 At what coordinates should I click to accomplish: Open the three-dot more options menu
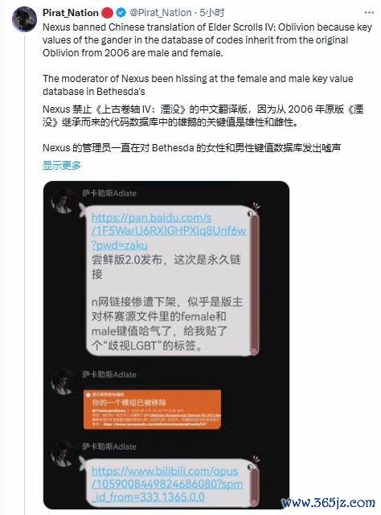coord(369,13)
